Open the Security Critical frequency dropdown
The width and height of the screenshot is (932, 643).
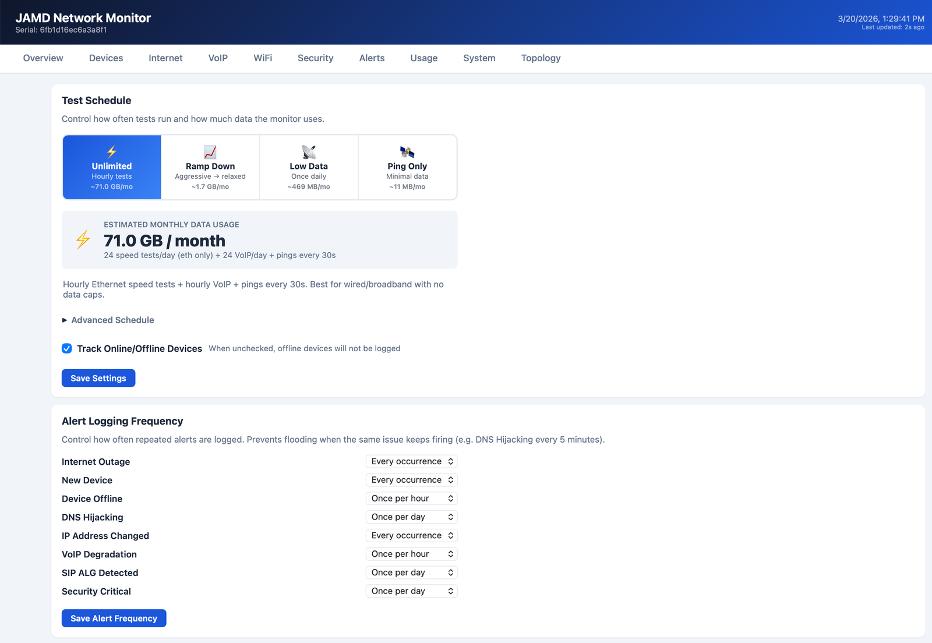[x=411, y=591]
